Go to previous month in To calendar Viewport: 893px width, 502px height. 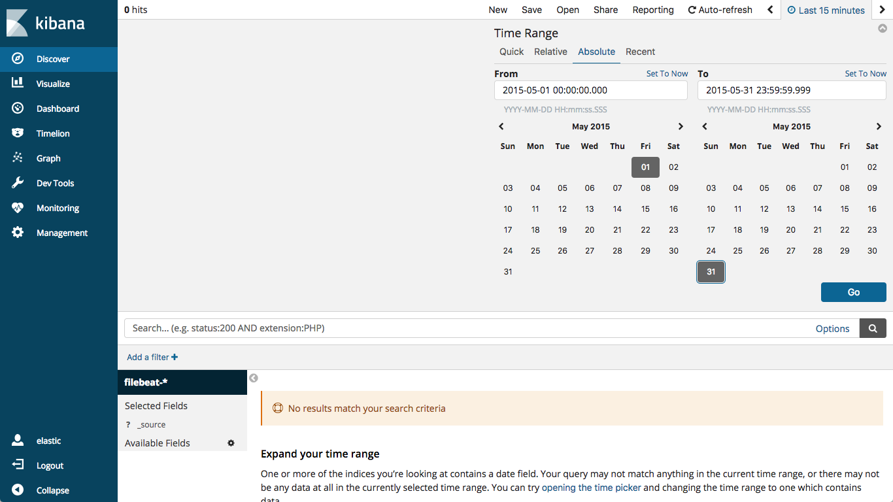pyautogui.click(x=705, y=127)
